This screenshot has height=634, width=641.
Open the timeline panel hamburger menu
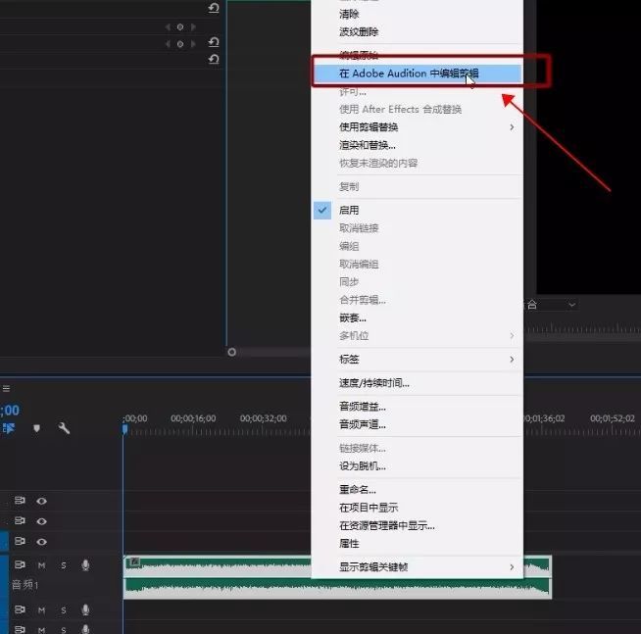pos(6,388)
